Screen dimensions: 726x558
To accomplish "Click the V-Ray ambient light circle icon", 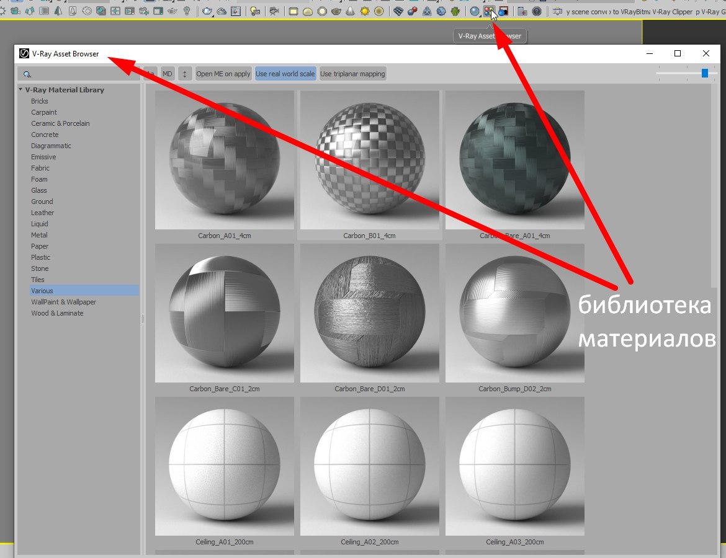I will (379, 11).
